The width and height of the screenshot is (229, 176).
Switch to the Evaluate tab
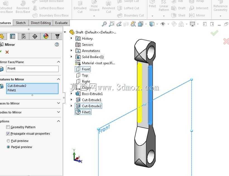pyautogui.click(x=61, y=23)
